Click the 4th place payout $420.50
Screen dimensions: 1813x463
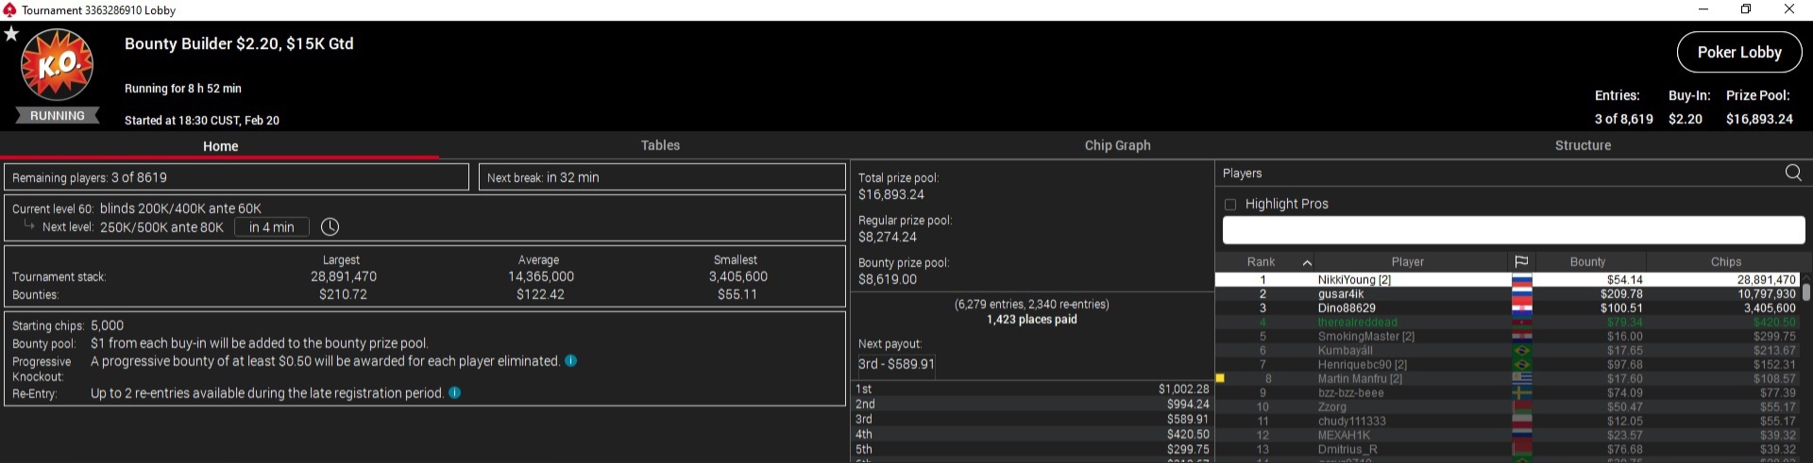coord(1187,435)
